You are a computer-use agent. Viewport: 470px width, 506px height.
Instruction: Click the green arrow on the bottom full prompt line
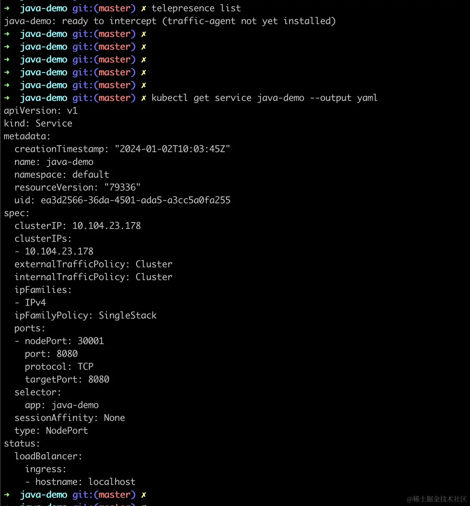[7, 495]
